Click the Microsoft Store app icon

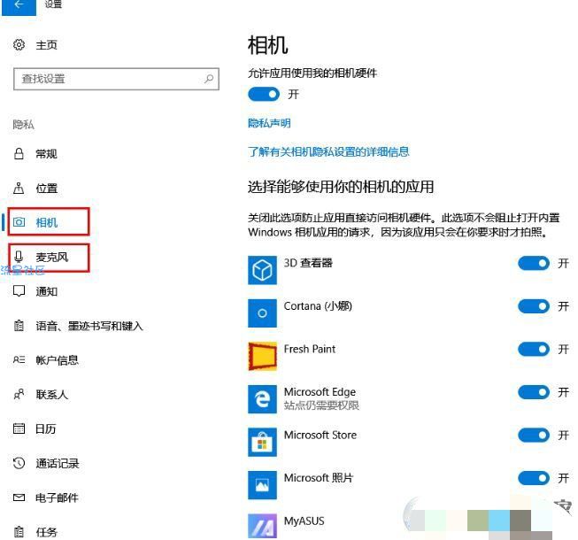click(x=262, y=442)
